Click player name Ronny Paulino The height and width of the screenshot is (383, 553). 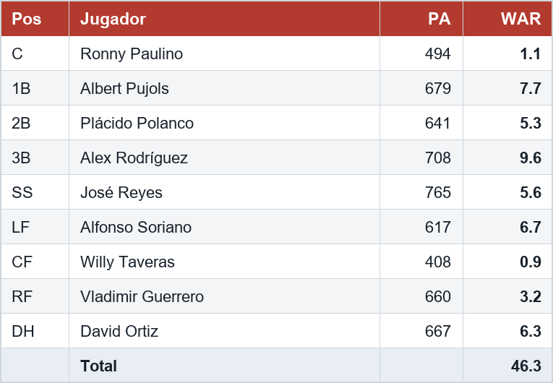tap(132, 54)
